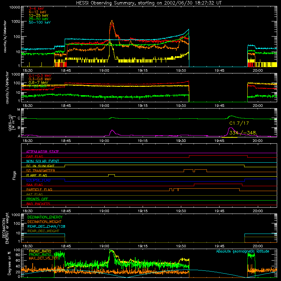The image size is (281, 281).
Task: Select the PARTICLE_FLAG label
Action: coord(39,189)
